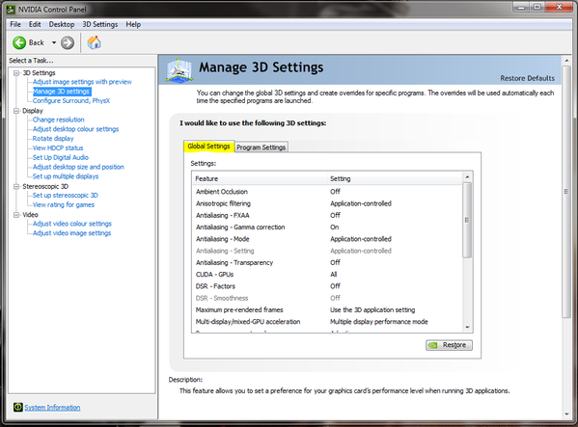Image resolution: width=578 pixels, height=427 pixels.
Task: Switch to the Global Settings tab
Action: click(x=208, y=147)
